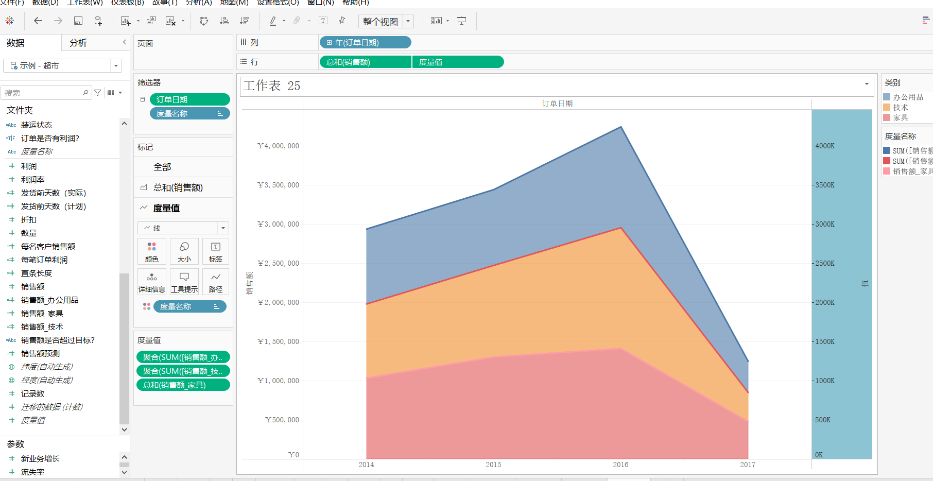933x481 pixels.
Task: Click the 标签 label marks button
Action: 216,251
